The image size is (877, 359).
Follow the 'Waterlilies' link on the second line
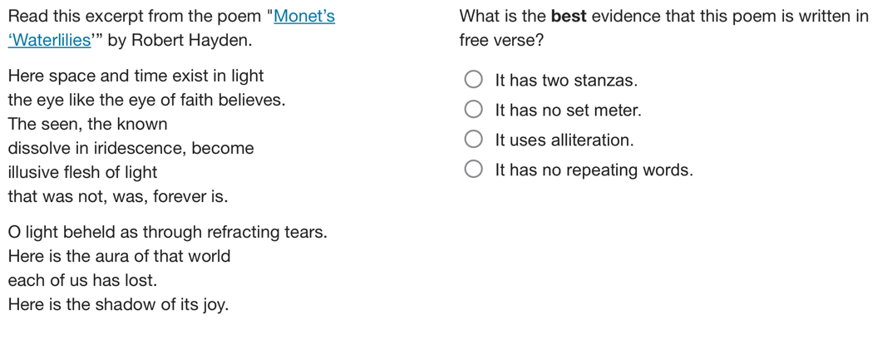coord(51,41)
